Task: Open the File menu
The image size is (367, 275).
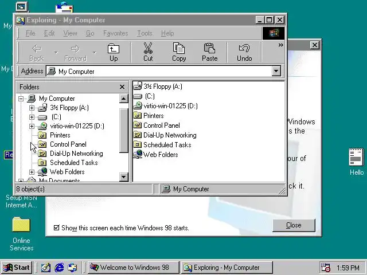Action: [x=30, y=33]
